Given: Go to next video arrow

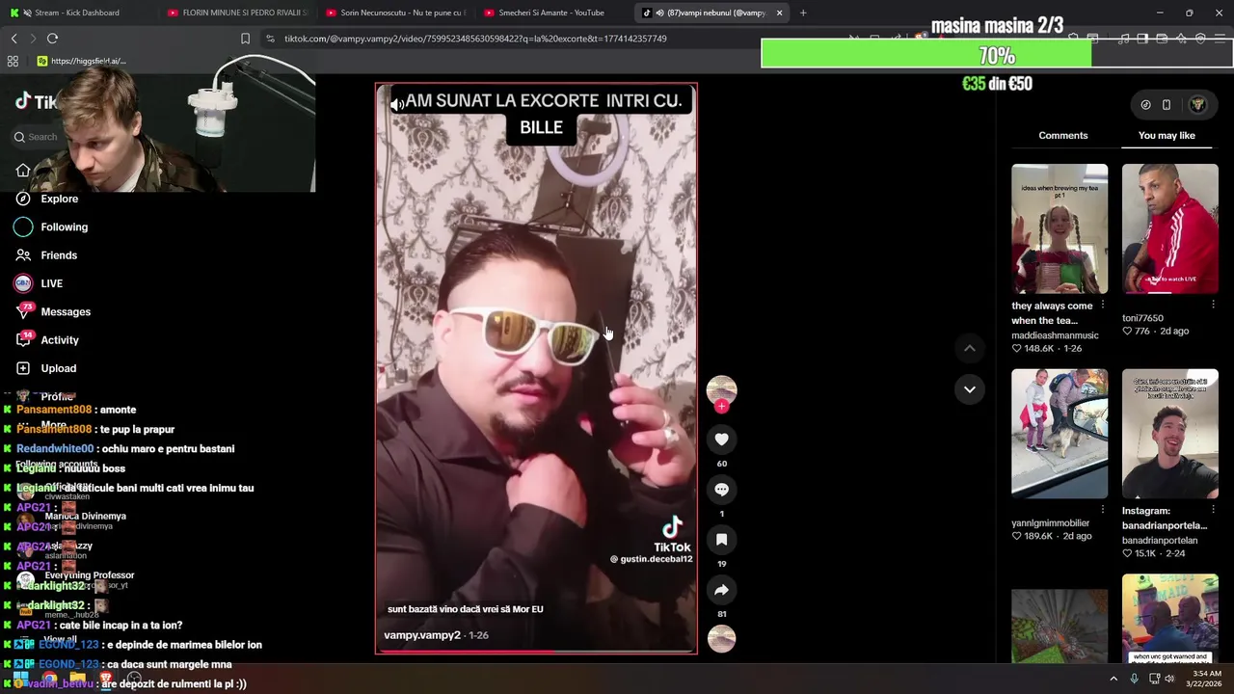Looking at the screenshot, I should click(970, 389).
